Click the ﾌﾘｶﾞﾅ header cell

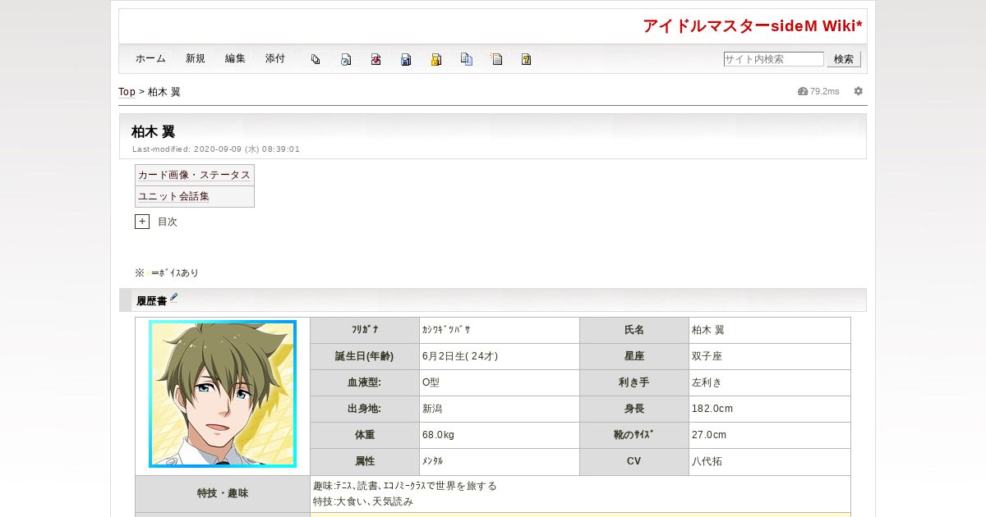point(365,330)
